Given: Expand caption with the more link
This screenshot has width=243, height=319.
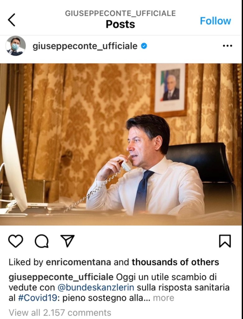Looking at the screenshot, I should pos(164,298).
